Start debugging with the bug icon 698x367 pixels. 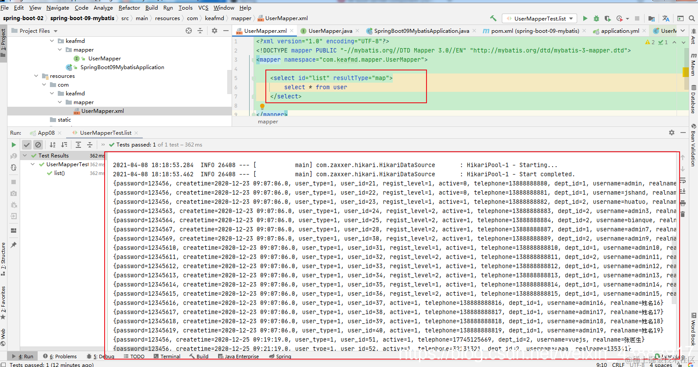(x=596, y=18)
